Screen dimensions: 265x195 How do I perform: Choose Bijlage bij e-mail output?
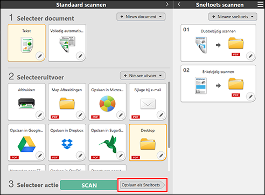[x=148, y=102]
